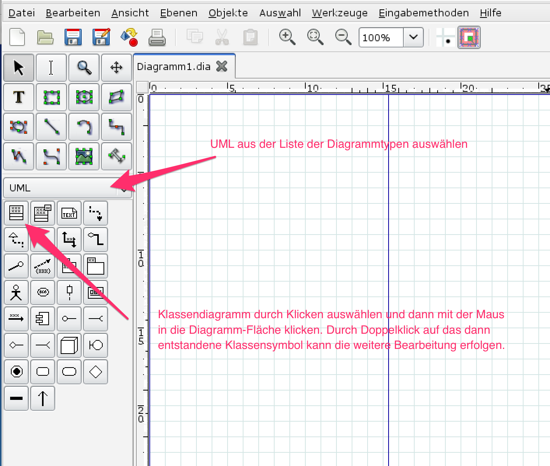Screen dimensions: 550x466
Task: Export the diagram using the export icon
Action: click(x=129, y=37)
